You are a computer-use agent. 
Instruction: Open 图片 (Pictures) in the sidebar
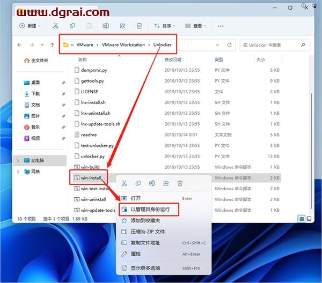32,116
